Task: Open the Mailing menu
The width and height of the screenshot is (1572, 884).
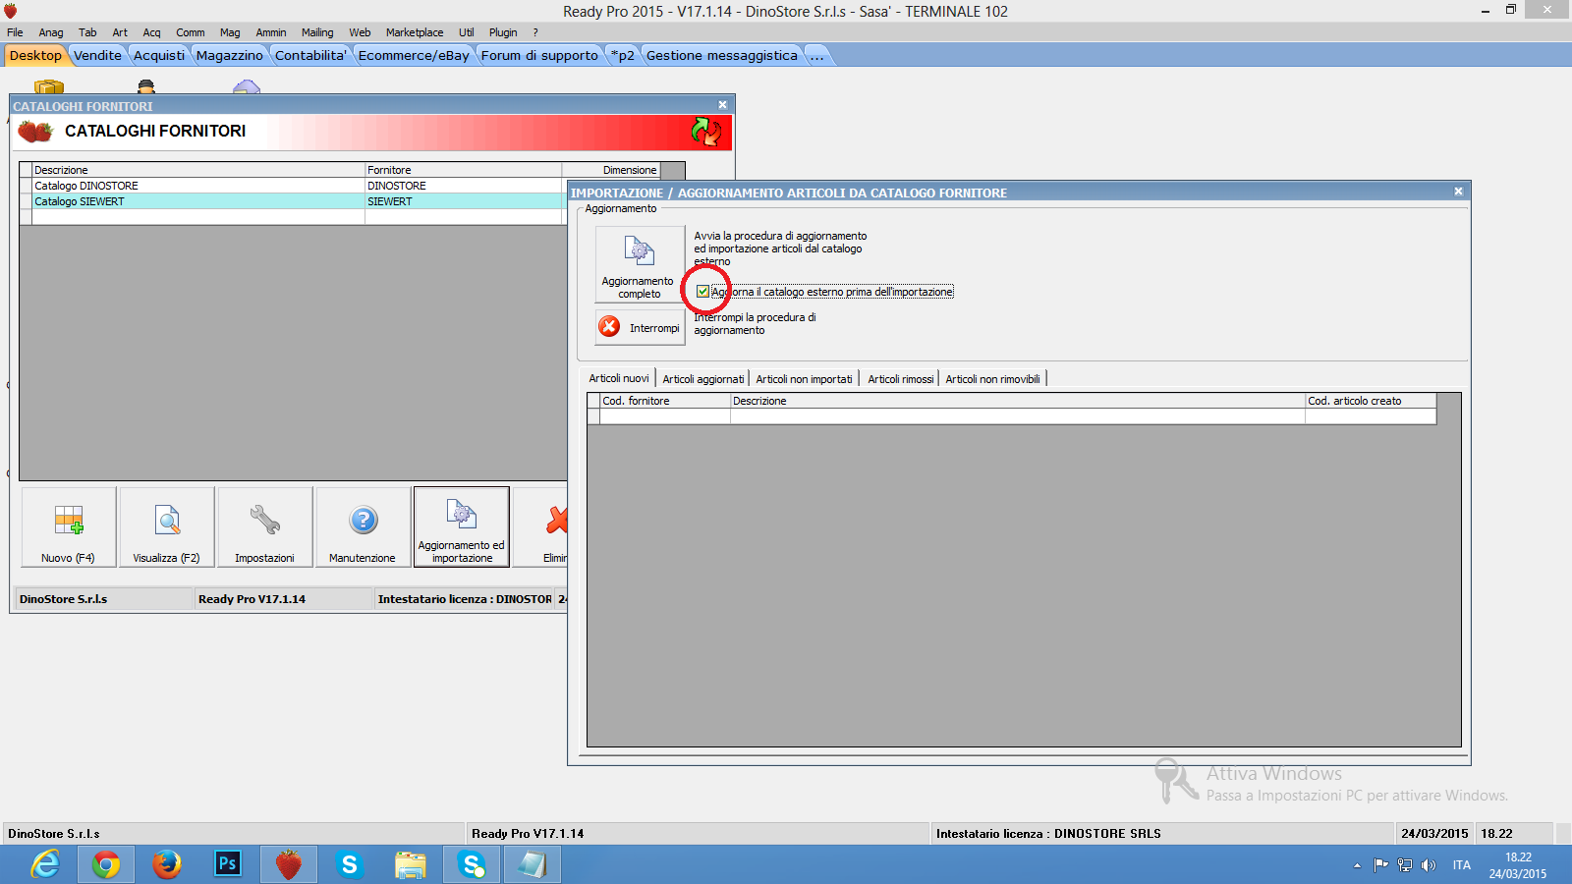Action: [317, 32]
